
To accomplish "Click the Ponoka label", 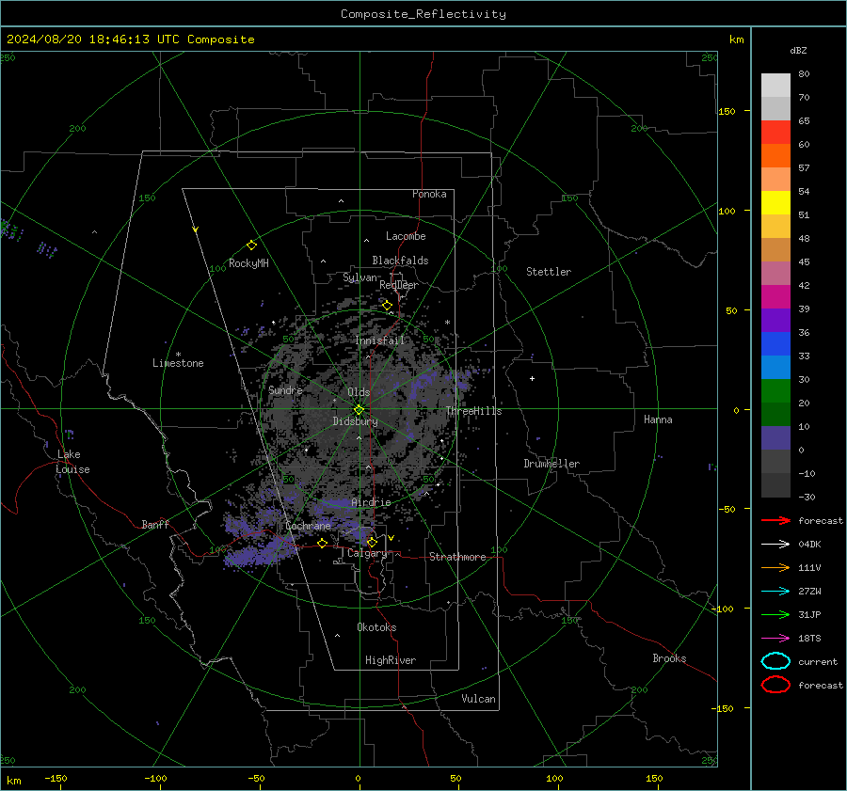I will (x=429, y=194).
